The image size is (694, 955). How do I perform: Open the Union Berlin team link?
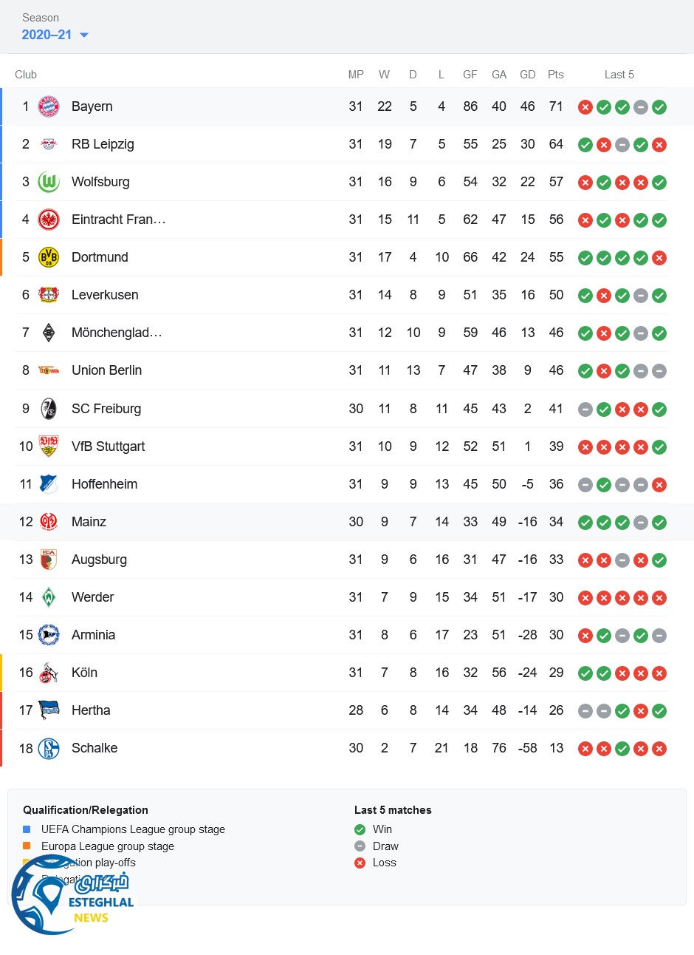[106, 370]
